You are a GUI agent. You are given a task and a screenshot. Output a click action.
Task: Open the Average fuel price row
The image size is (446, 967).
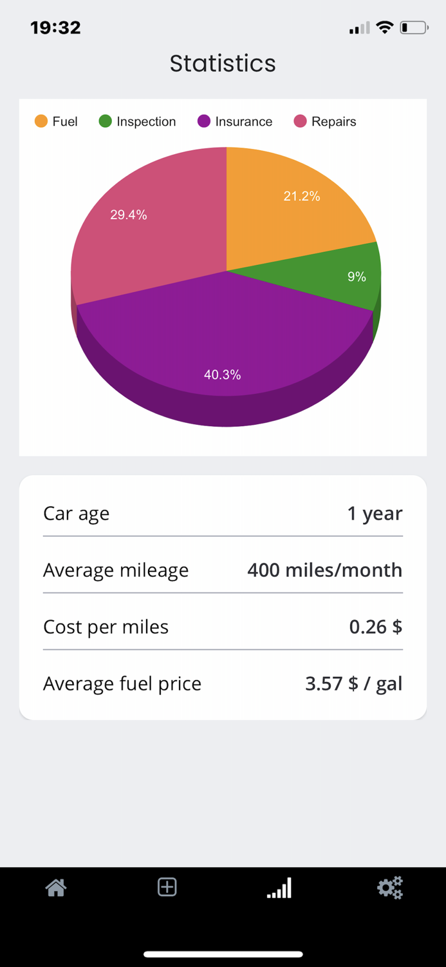(223, 683)
